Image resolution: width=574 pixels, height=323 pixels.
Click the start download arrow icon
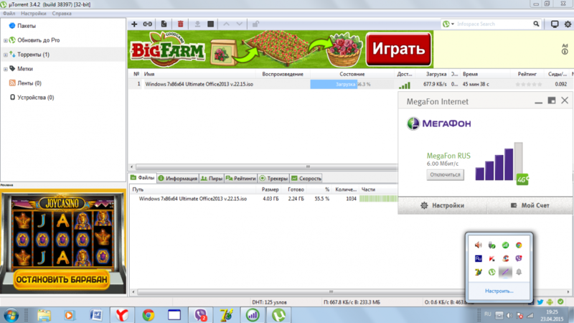coord(197,24)
